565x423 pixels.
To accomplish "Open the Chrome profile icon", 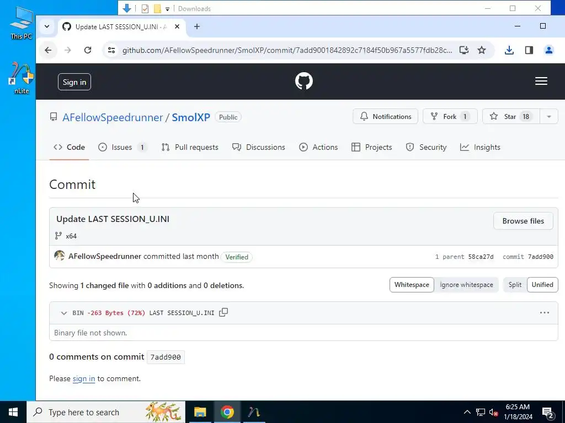I will 549,50.
